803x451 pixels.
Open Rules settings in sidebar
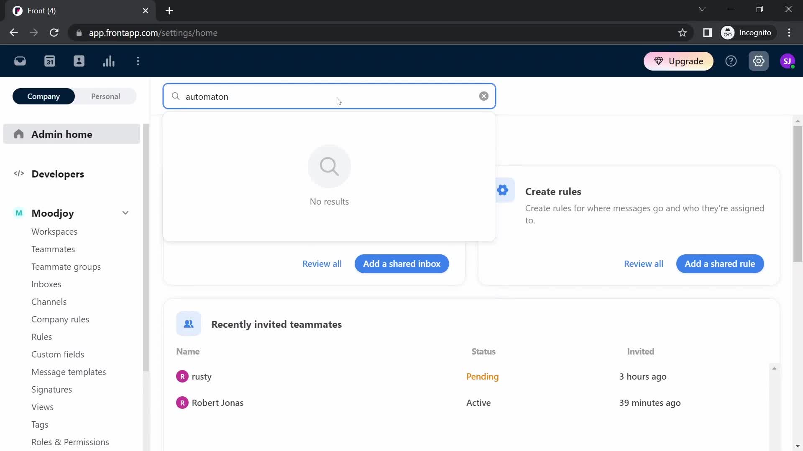point(42,337)
